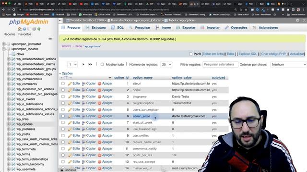The height and width of the screenshot is (172, 307).
Task: Check the blogname row checkbox
Action: pos(63,97)
